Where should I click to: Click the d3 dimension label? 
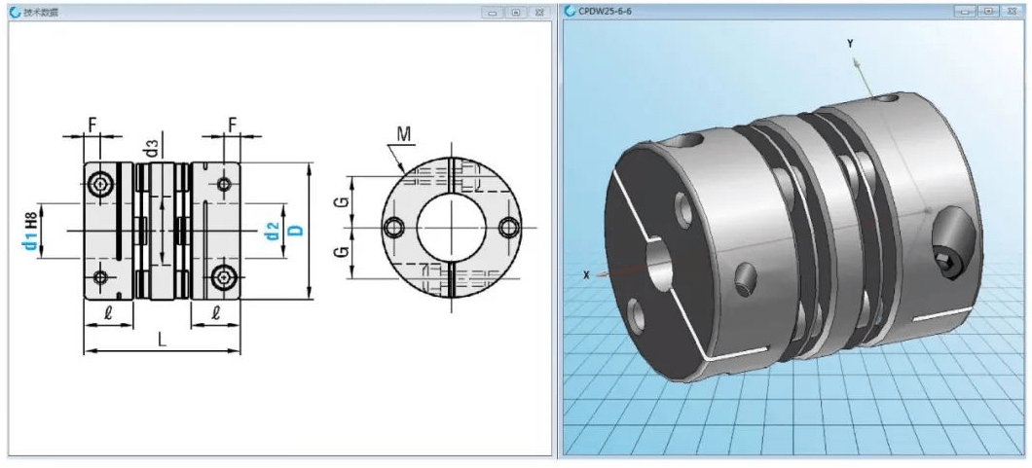coord(151,148)
